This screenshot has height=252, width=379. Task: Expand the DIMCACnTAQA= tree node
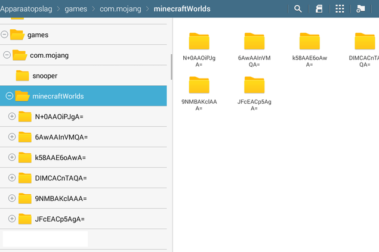click(12, 178)
